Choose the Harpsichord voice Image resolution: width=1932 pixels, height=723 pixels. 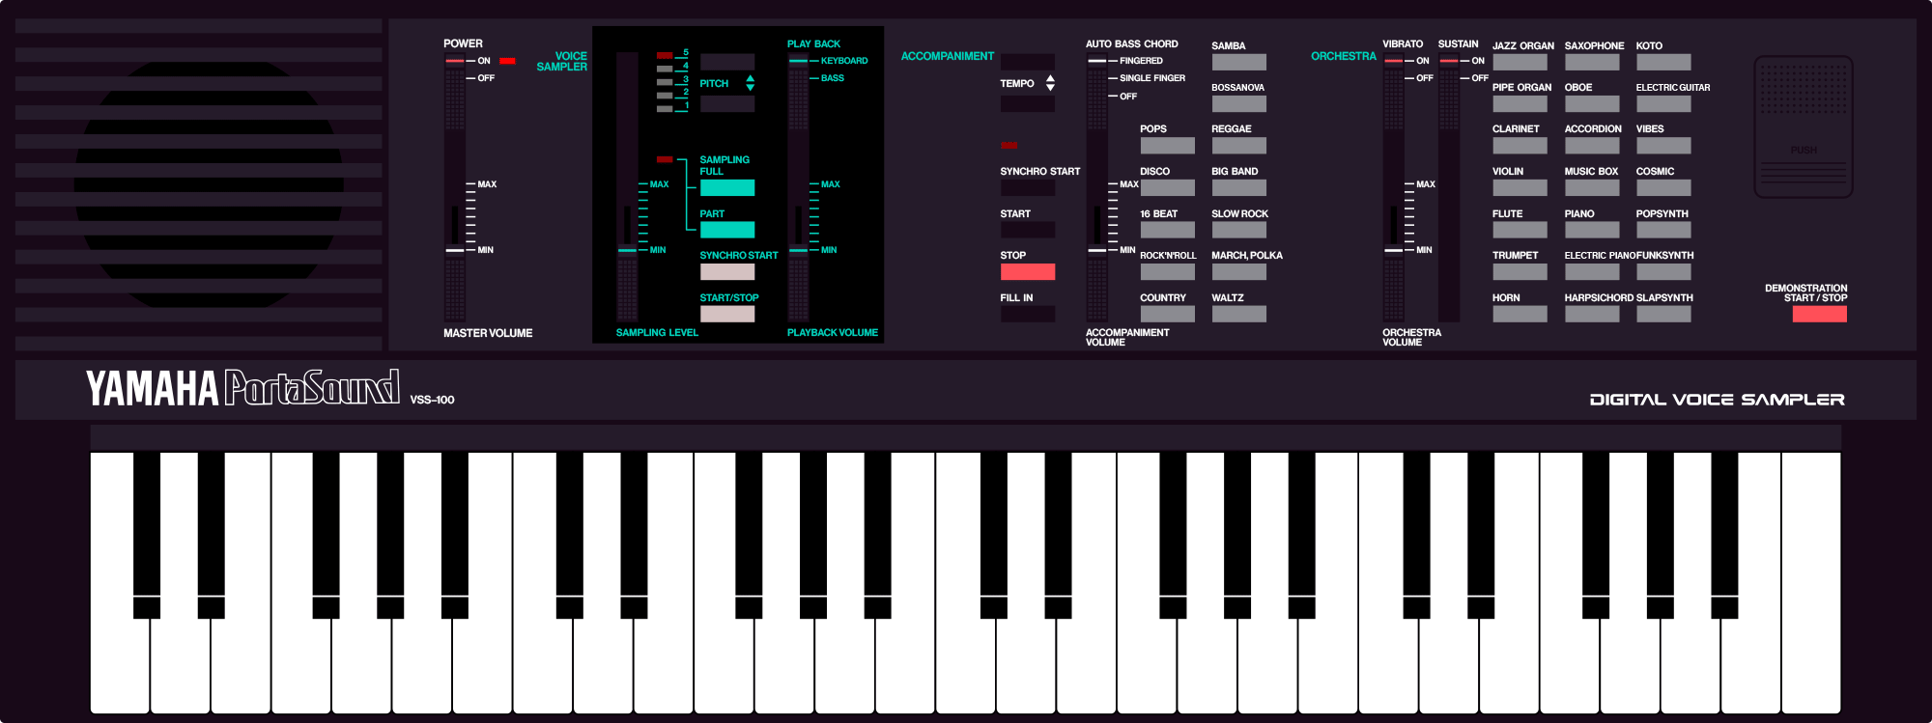(1592, 314)
